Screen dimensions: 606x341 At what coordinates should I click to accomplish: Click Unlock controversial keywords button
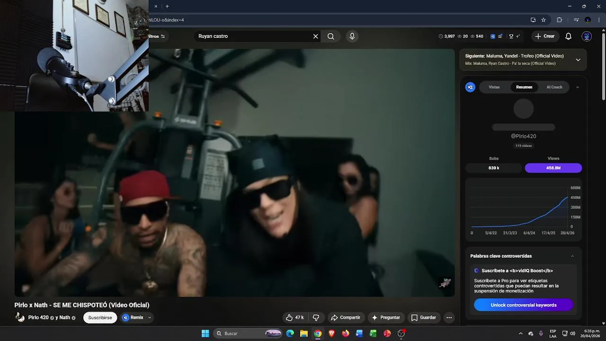point(523,305)
